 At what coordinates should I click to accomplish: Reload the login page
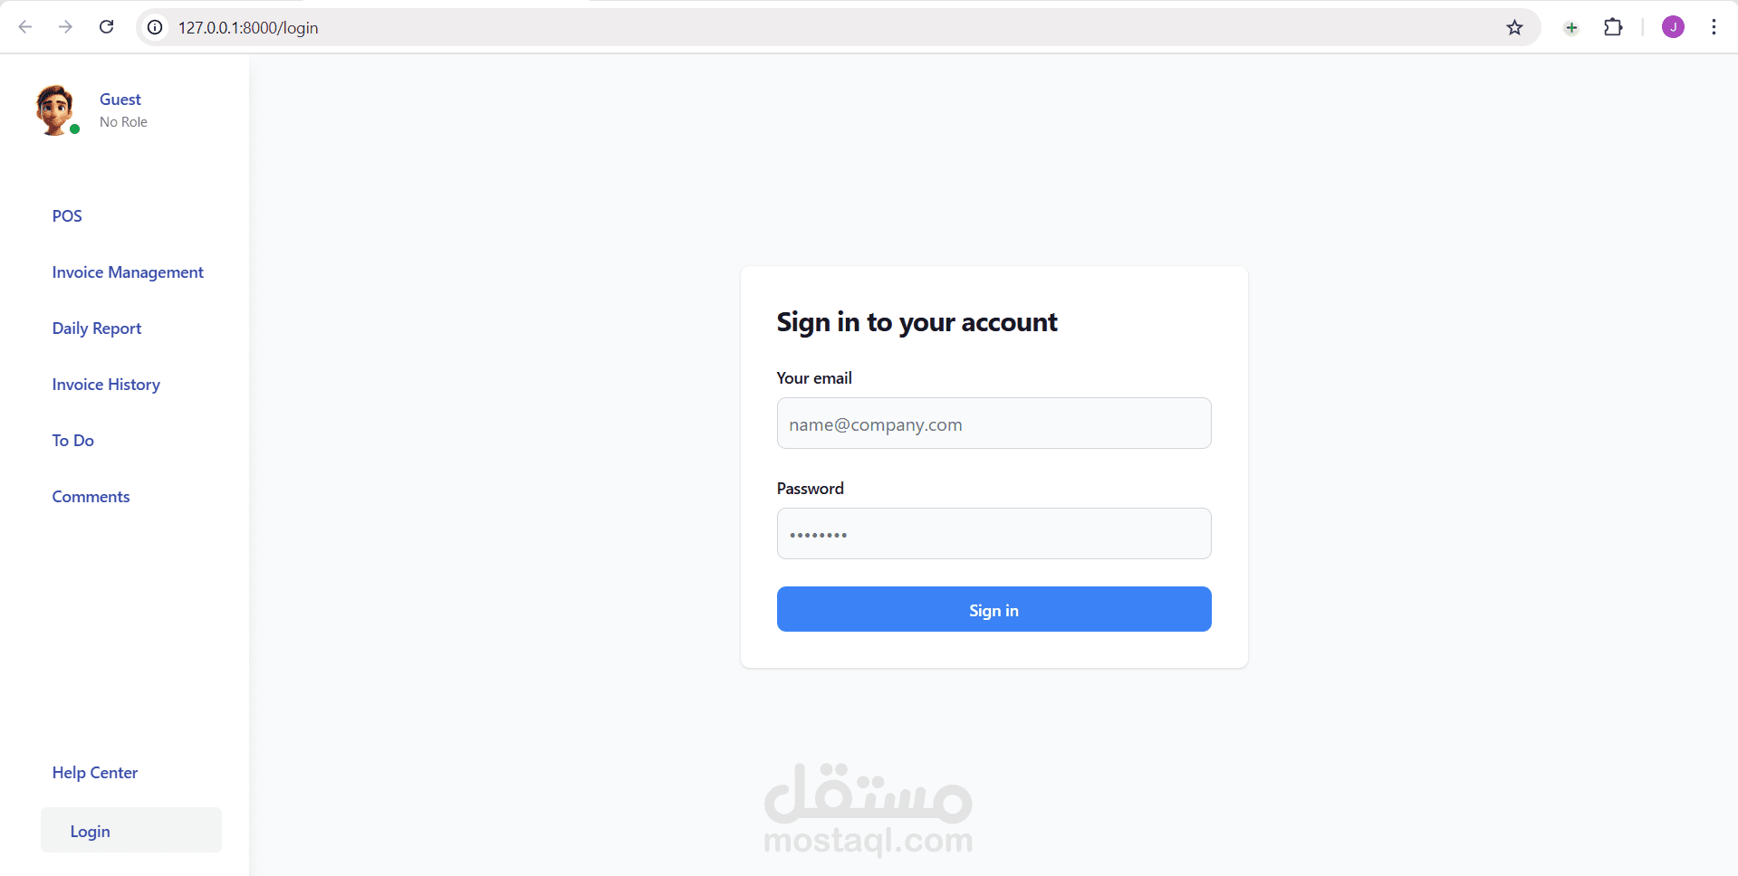107,27
